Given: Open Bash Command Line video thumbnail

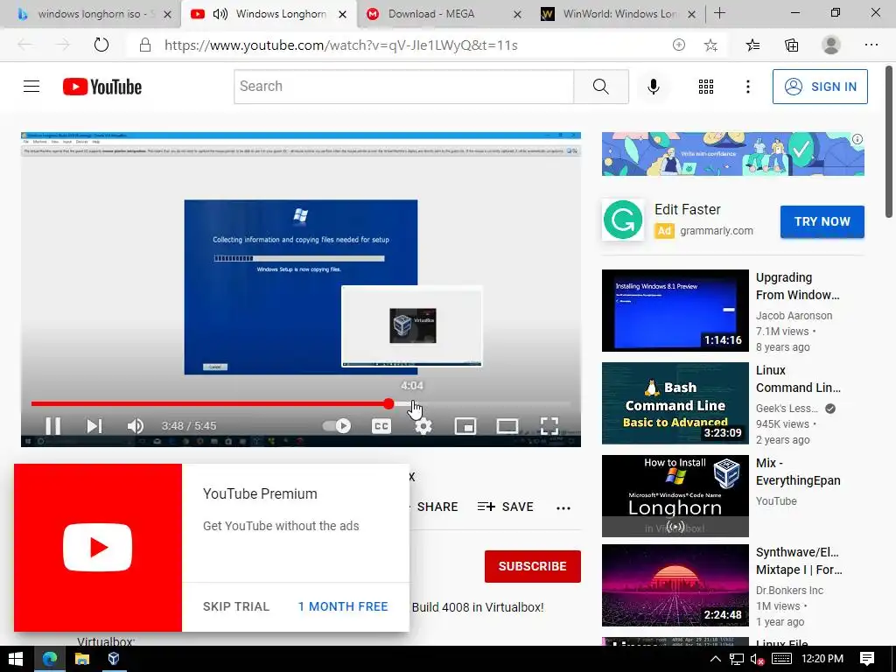Looking at the screenshot, I should 675,403.
